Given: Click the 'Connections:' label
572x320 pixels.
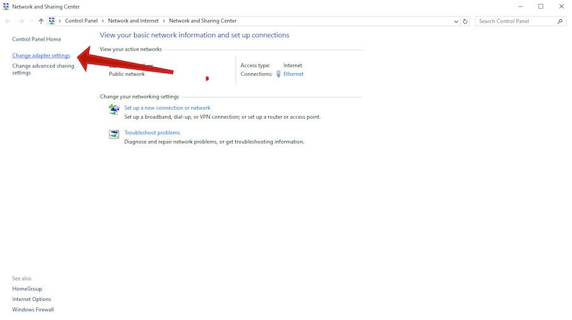Looking at the screenshot, I should 256,74.
